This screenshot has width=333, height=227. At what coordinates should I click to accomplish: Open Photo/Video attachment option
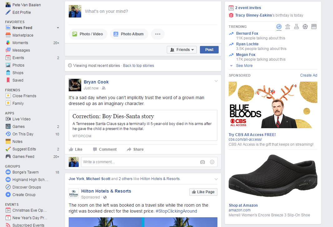click(x=88, y=34)
